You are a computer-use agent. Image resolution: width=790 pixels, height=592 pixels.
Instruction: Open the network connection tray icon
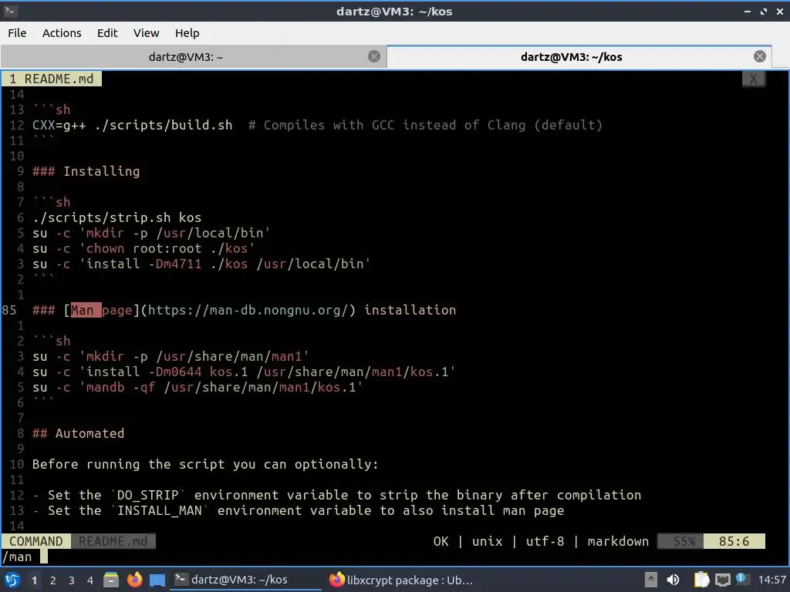pos(722,580)
